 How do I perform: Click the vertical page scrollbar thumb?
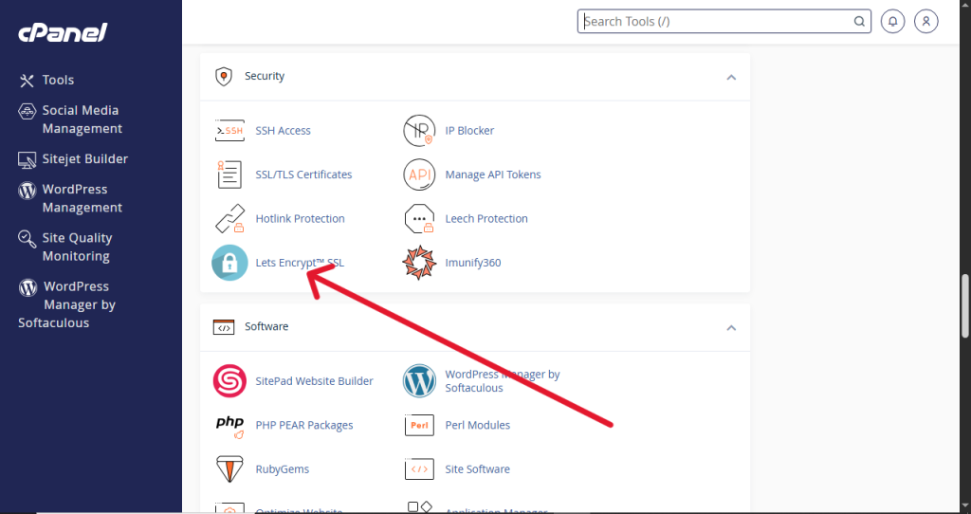pyautogui.click(x=964, y=306)
